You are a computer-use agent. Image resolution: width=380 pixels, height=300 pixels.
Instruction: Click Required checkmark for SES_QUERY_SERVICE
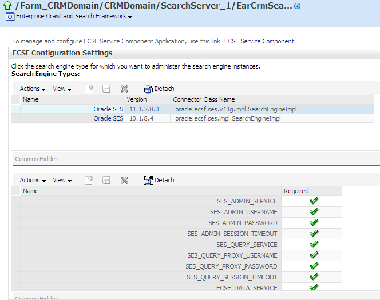coord(314,245)
